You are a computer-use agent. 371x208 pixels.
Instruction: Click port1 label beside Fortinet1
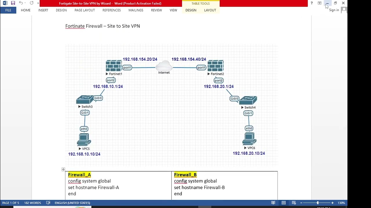pyautogui.click(x=127, y=68)
